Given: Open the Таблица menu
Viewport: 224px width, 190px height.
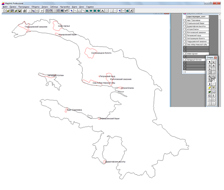Looking at the screenshot, I should tap(54, 7).
